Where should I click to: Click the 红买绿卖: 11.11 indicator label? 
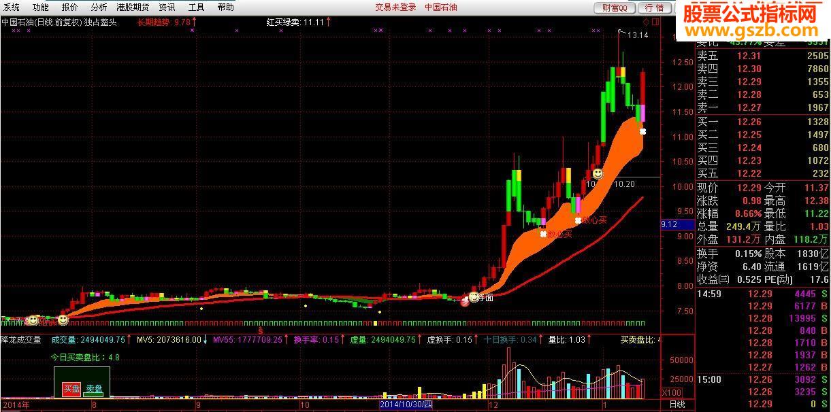click(x=295, y=22)
